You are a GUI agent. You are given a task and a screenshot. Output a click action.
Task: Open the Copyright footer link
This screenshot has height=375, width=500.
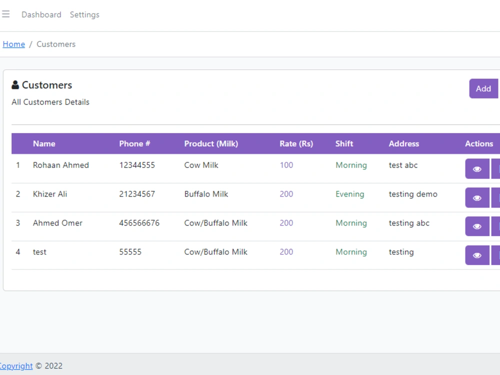[16, 366]
